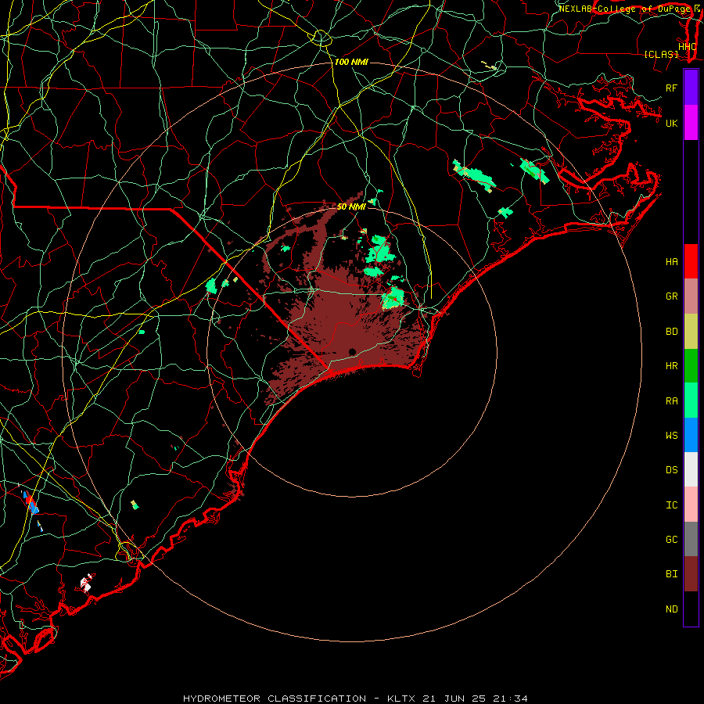
Task: Click the RA legend label
Action: pos(671,401)
